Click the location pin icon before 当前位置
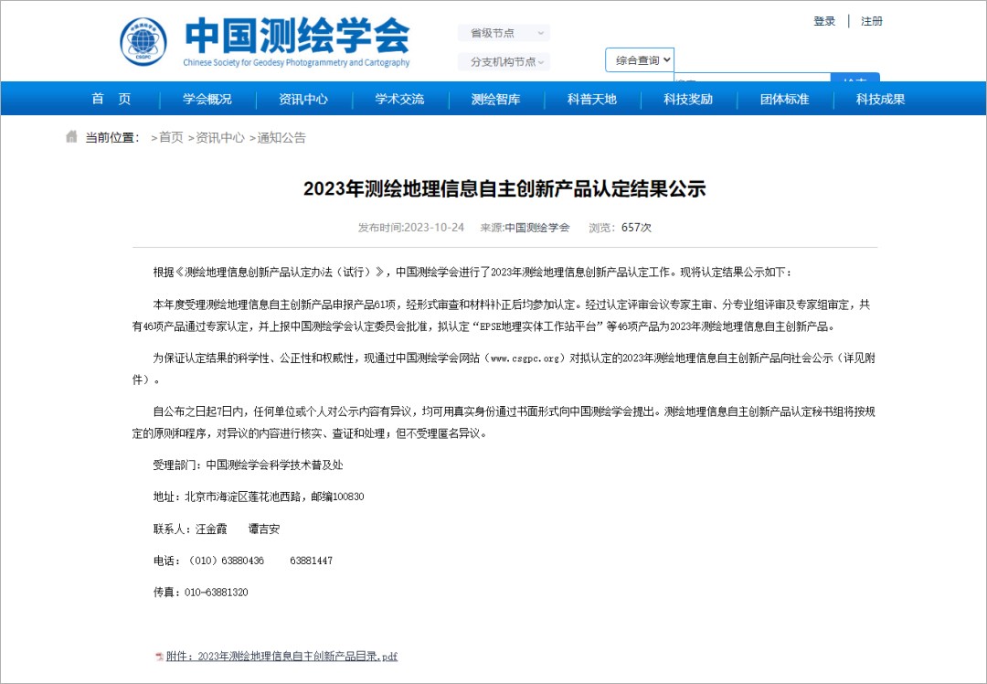This screenshot has width=987, height=684. click(x=71, y=135)
